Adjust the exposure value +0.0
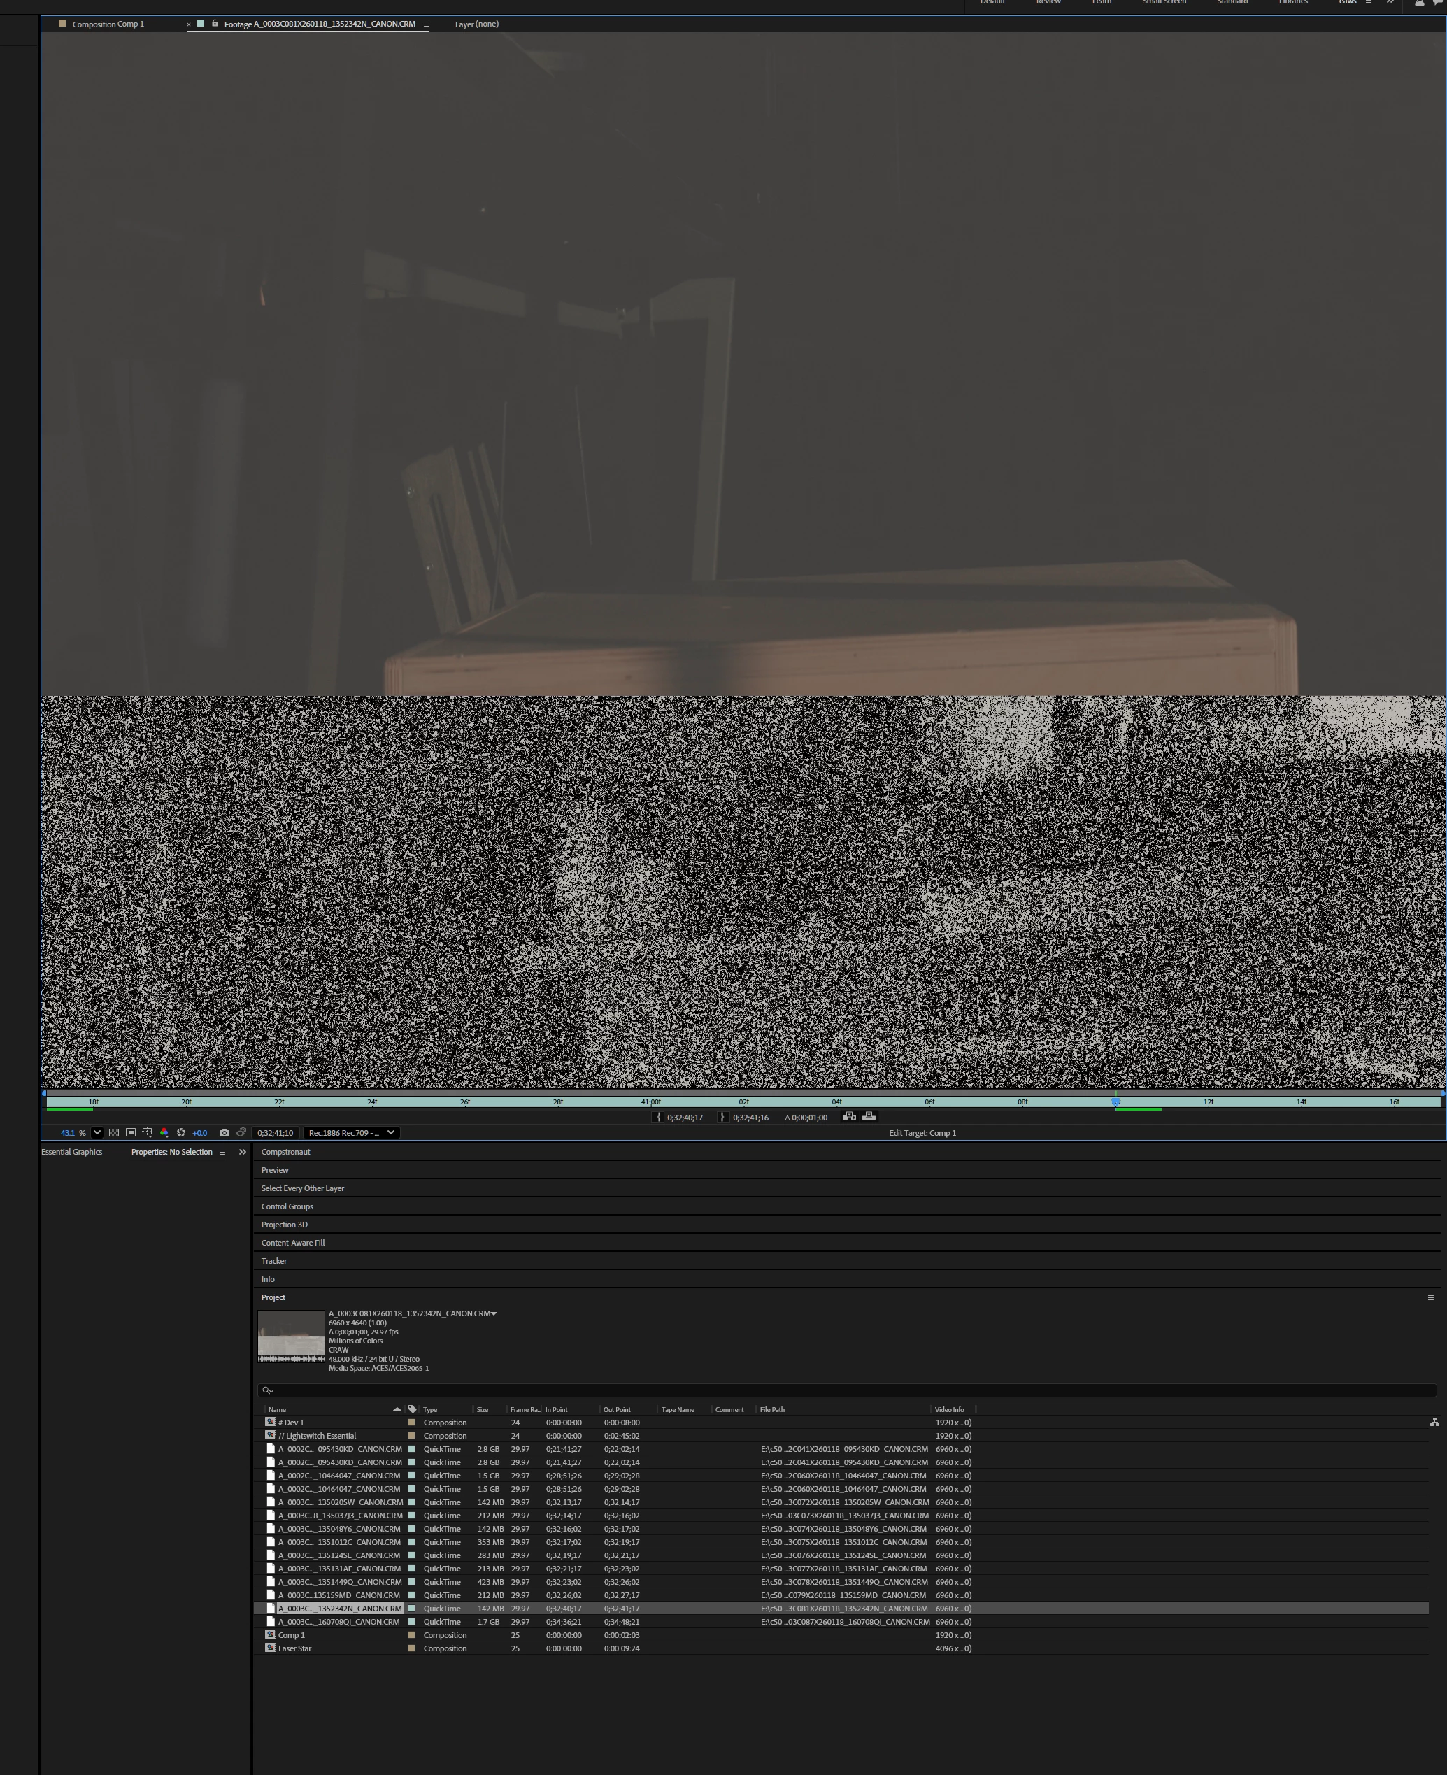Screen dimensions: 1447x1775 click(x=199, y=1134)
